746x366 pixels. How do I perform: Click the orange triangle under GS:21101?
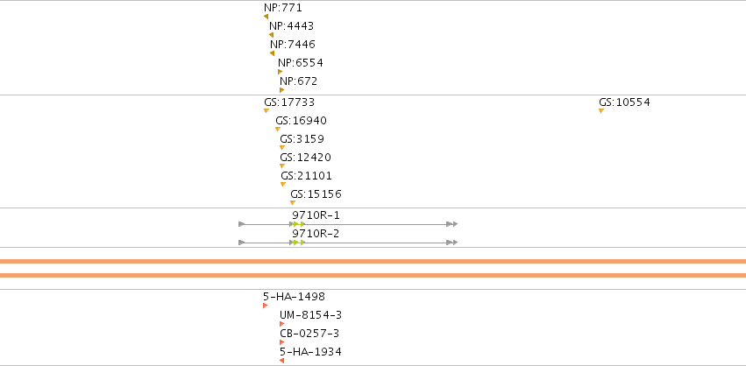point(283,185)
